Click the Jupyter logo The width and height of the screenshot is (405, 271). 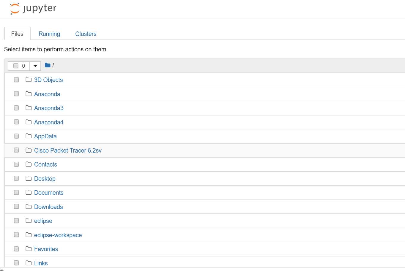coord(33,9)
